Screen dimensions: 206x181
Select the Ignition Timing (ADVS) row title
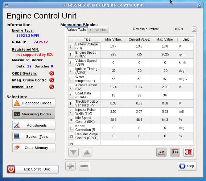(87, 71)
